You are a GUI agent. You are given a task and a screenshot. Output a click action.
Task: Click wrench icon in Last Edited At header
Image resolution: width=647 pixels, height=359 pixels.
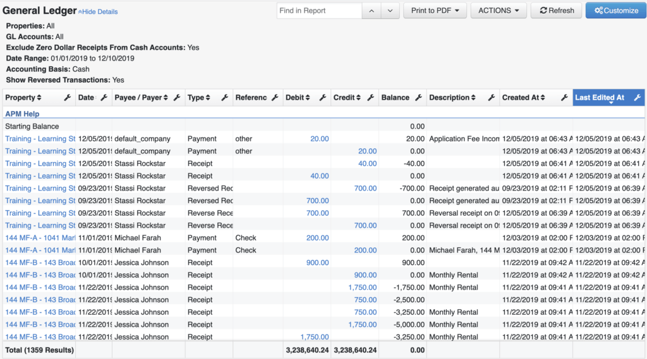click(638, 98)
